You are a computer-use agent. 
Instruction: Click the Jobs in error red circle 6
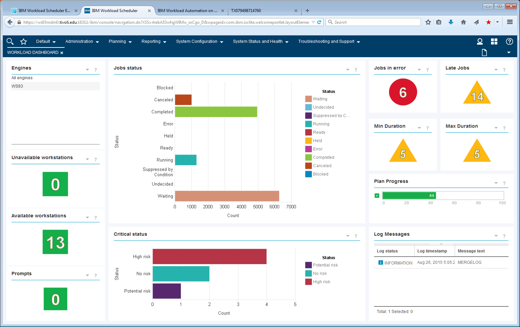coord(403,92)
